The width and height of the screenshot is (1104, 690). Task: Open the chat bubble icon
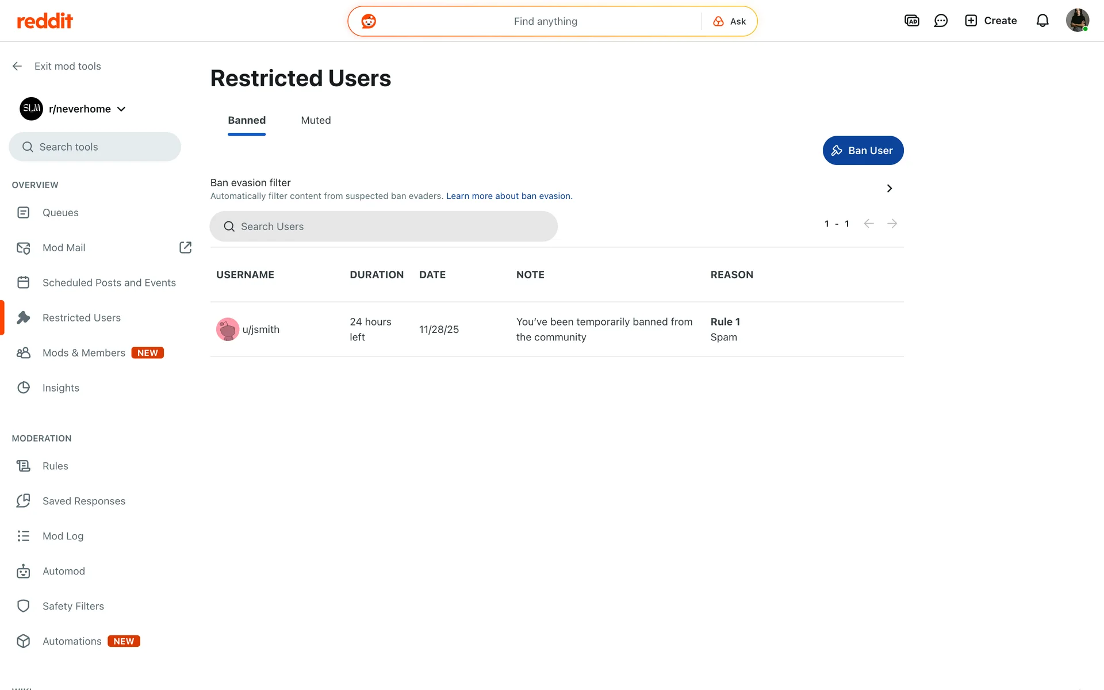click(x=941, y=21)
